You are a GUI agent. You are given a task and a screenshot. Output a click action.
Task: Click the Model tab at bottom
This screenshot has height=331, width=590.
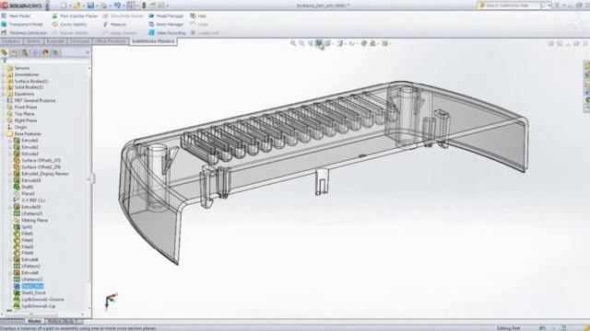click(34, 321)
